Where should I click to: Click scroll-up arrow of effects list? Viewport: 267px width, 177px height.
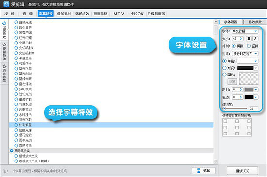click(216, 22)
